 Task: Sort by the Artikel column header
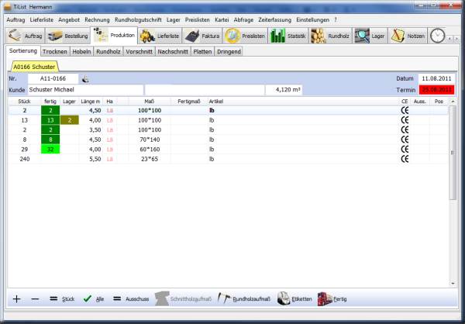tap(303, 102)
